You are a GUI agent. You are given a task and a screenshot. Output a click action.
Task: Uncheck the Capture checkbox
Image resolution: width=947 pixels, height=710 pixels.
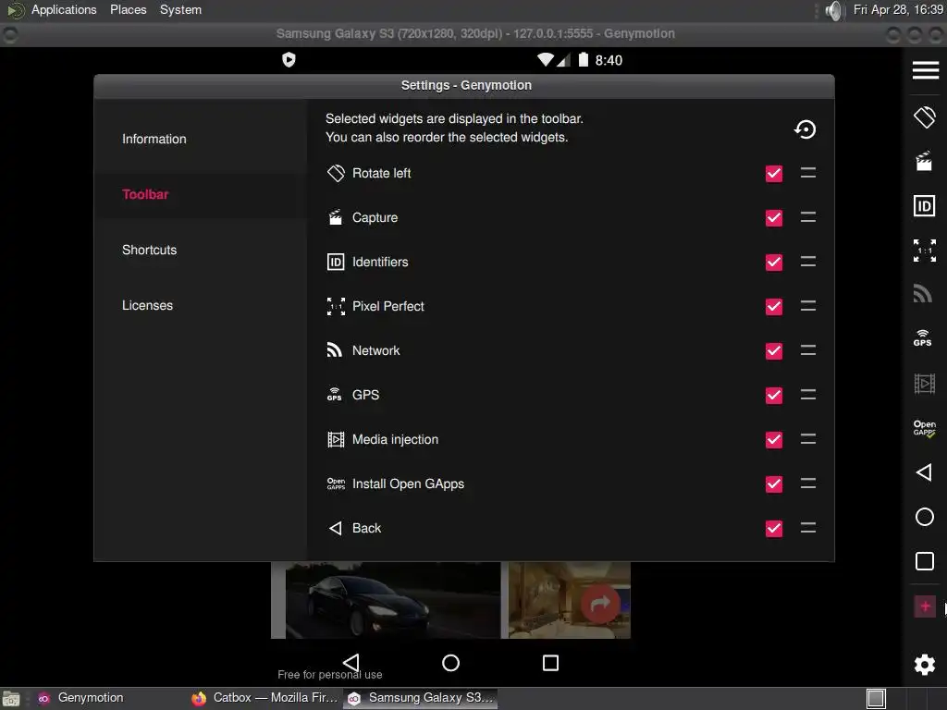click(774, 217)
